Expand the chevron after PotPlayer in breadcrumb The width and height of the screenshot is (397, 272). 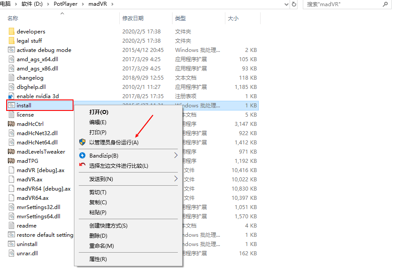click(x=83, y=4)
